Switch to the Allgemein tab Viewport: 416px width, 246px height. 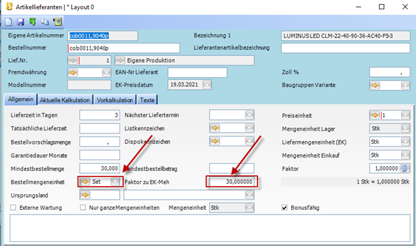[x=20, y=99]
